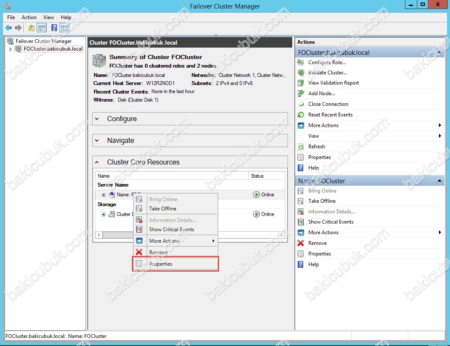Viewport: 450px width, 346px height.
Task: Collapse the FOCluster.bakicubuk.local actions group
Action: [439, 53]
